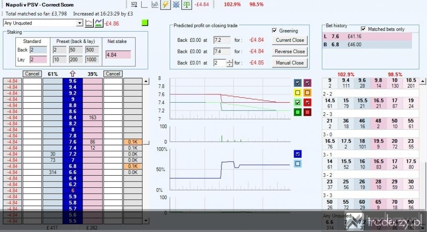This screenshot has width=427, height=232.
Task: Click the manual close price field 2
Action: pyautogui.click(x=220, y=63)
